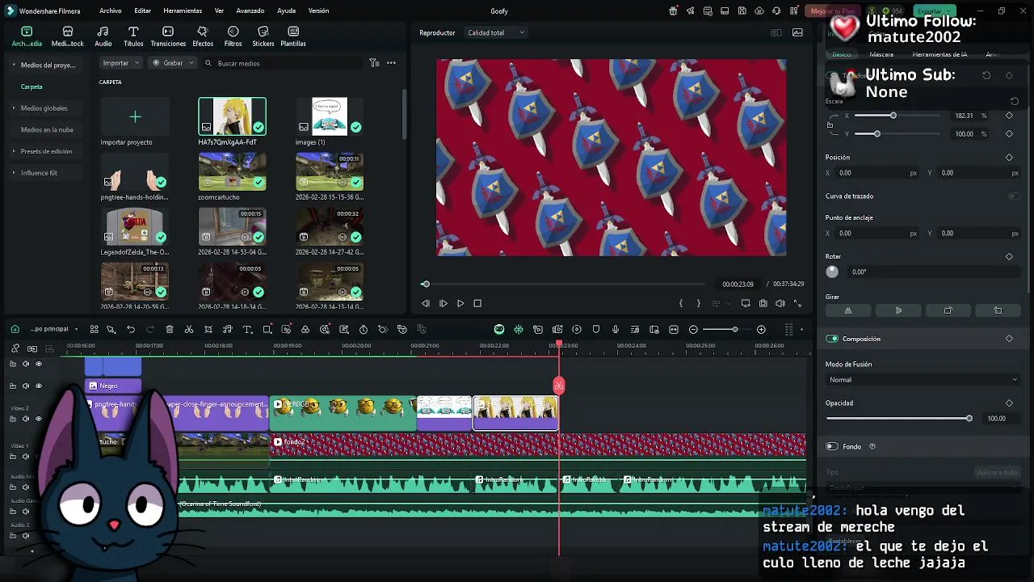This screenshot has height=582, width=1034.
Task: Expand Medios del proyecto tree
Action: [x=14, y=65]
